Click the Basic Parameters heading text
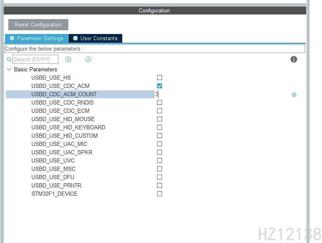Image resolution: width=322 pixels, height=243 pixels. coord(36,69)
